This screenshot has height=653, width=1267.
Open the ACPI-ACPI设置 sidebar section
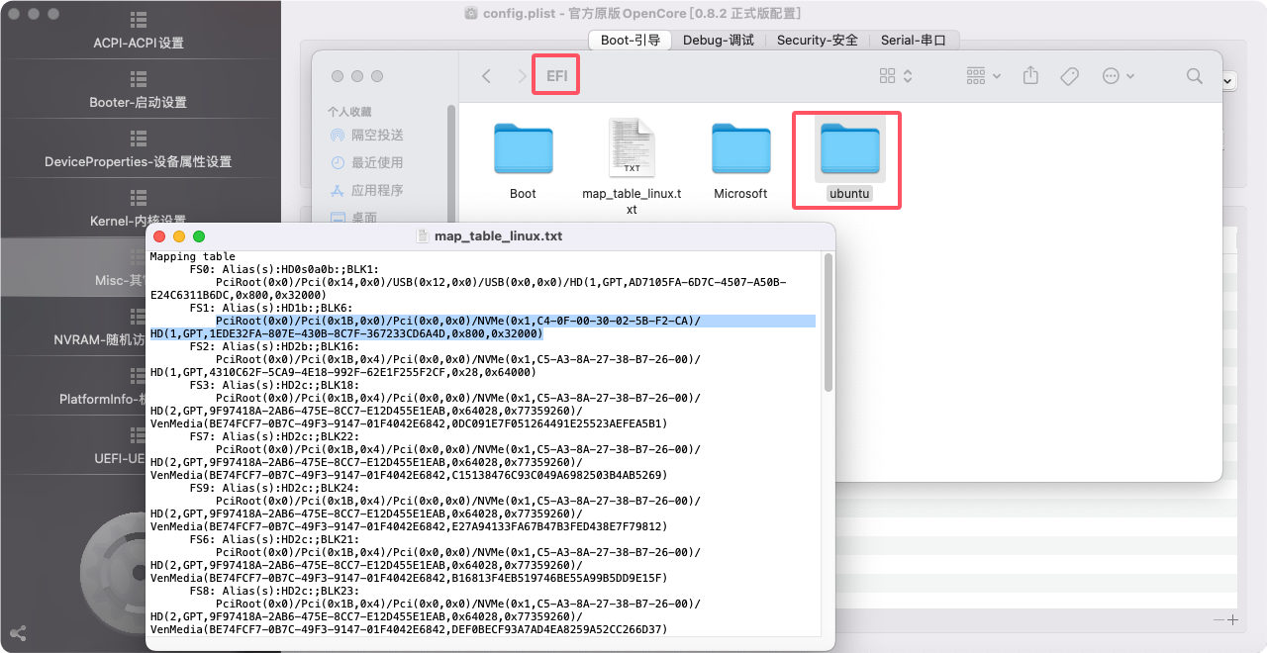pos(139,32)
